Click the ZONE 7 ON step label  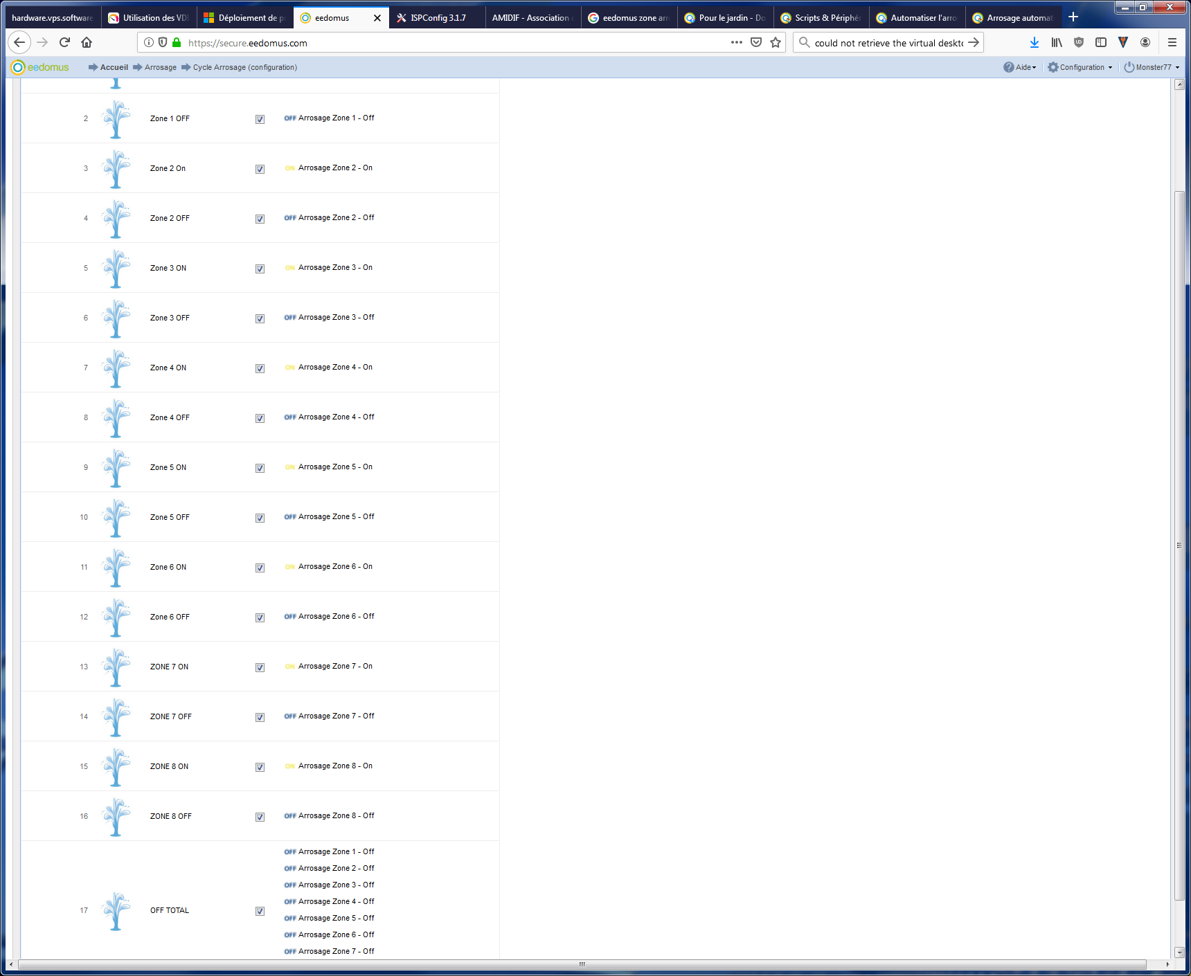[169, 667]
